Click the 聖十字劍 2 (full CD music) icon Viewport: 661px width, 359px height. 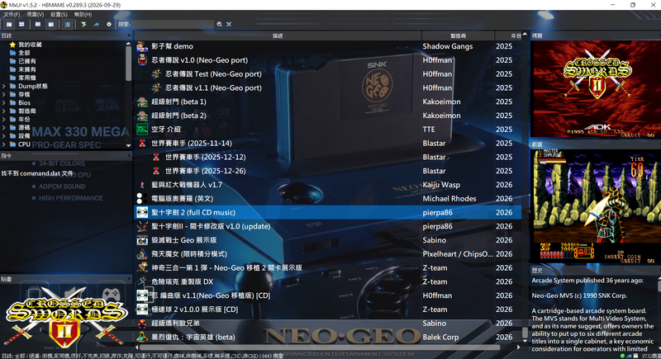pos(142,213)
